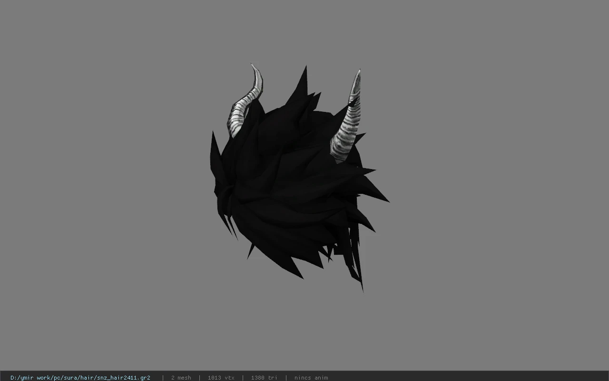Screen dimensions: 609x381
Task: Click the '1380 tri' triangle count entry
Action: pyautogui.click(x=264, y=378)
